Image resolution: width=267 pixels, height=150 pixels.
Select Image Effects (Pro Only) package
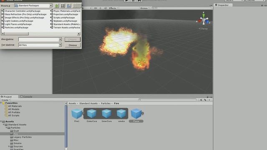[23, 17]
